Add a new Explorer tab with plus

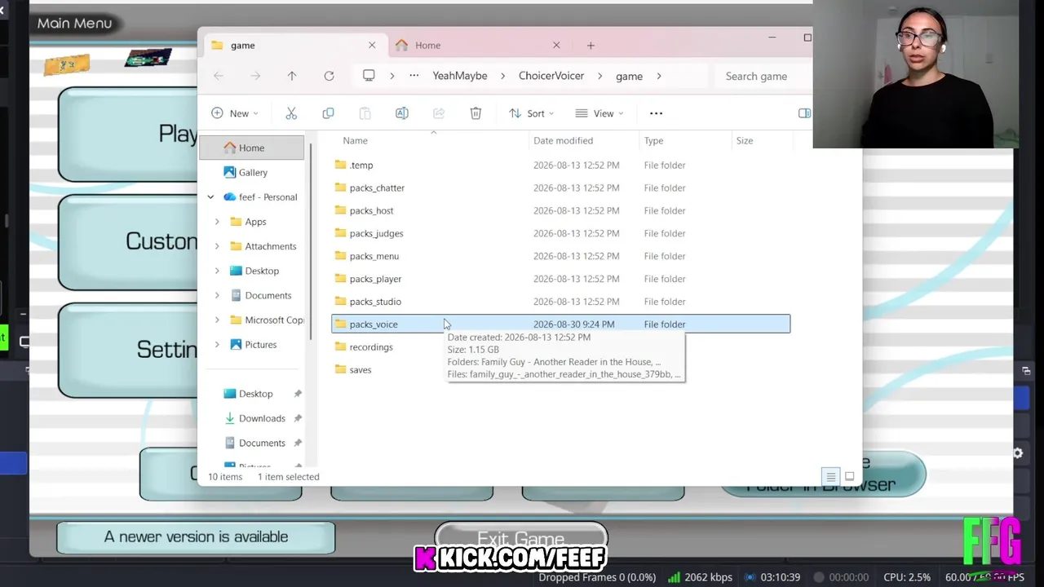pos(591,46)
